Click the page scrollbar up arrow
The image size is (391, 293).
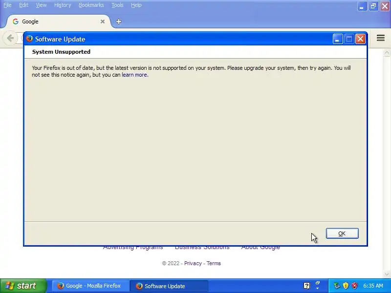[x=387, y=53]
